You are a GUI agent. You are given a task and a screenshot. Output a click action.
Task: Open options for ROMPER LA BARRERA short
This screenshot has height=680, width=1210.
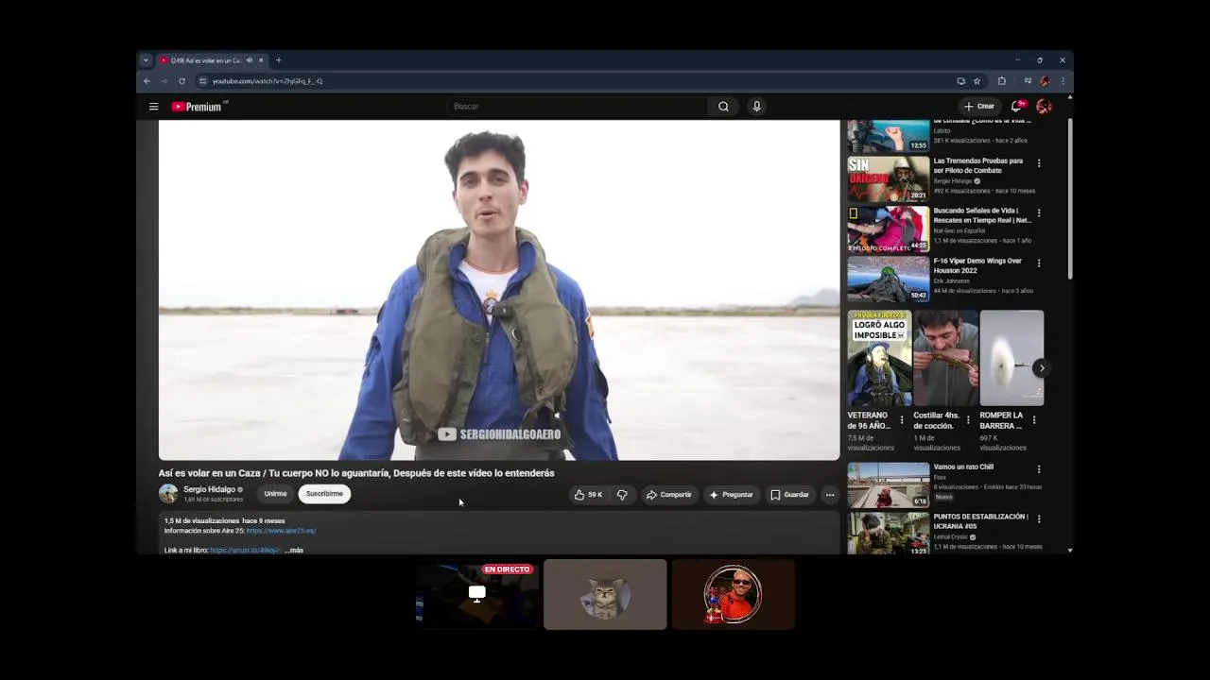[1034, 420]
